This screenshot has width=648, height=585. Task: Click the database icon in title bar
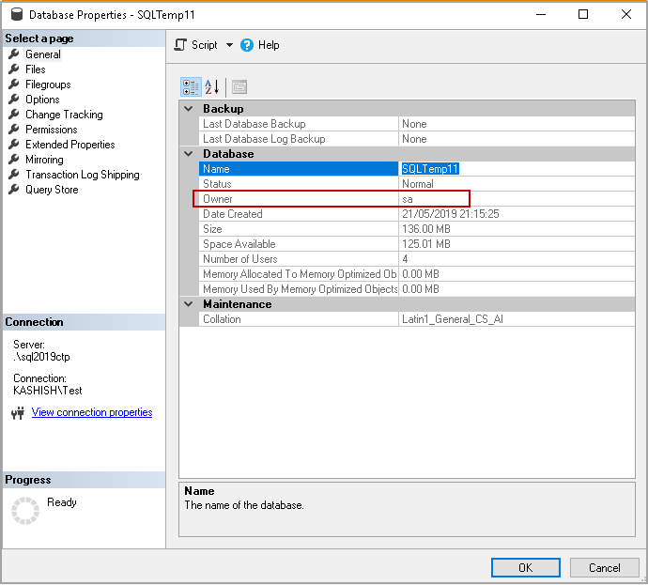17,14
